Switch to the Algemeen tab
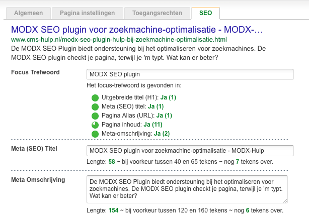309x219 pixels. pyautogui.click(x=28, y=13)
